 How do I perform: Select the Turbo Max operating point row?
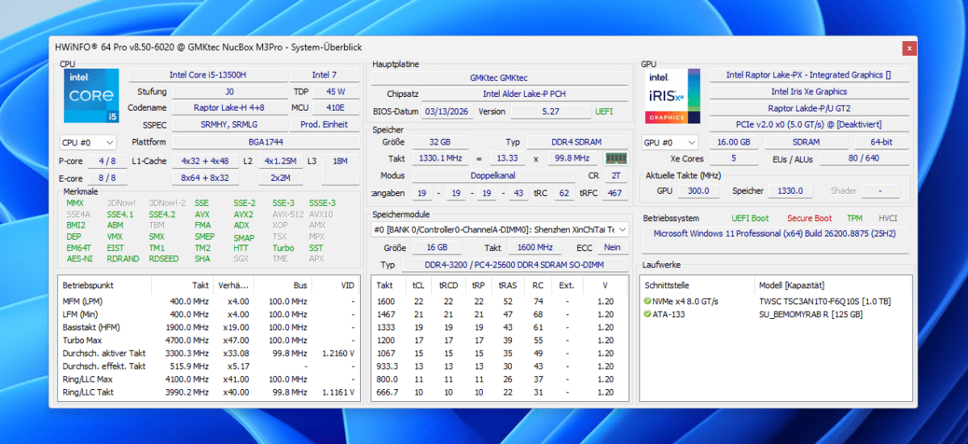tap(208, 340)
